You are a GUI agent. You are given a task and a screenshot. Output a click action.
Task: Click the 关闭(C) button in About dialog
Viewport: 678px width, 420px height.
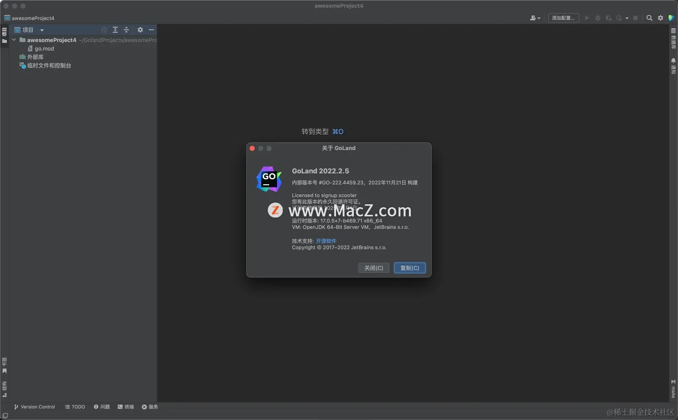pos(374,268)
